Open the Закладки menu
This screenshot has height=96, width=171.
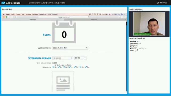pos(35,14)
